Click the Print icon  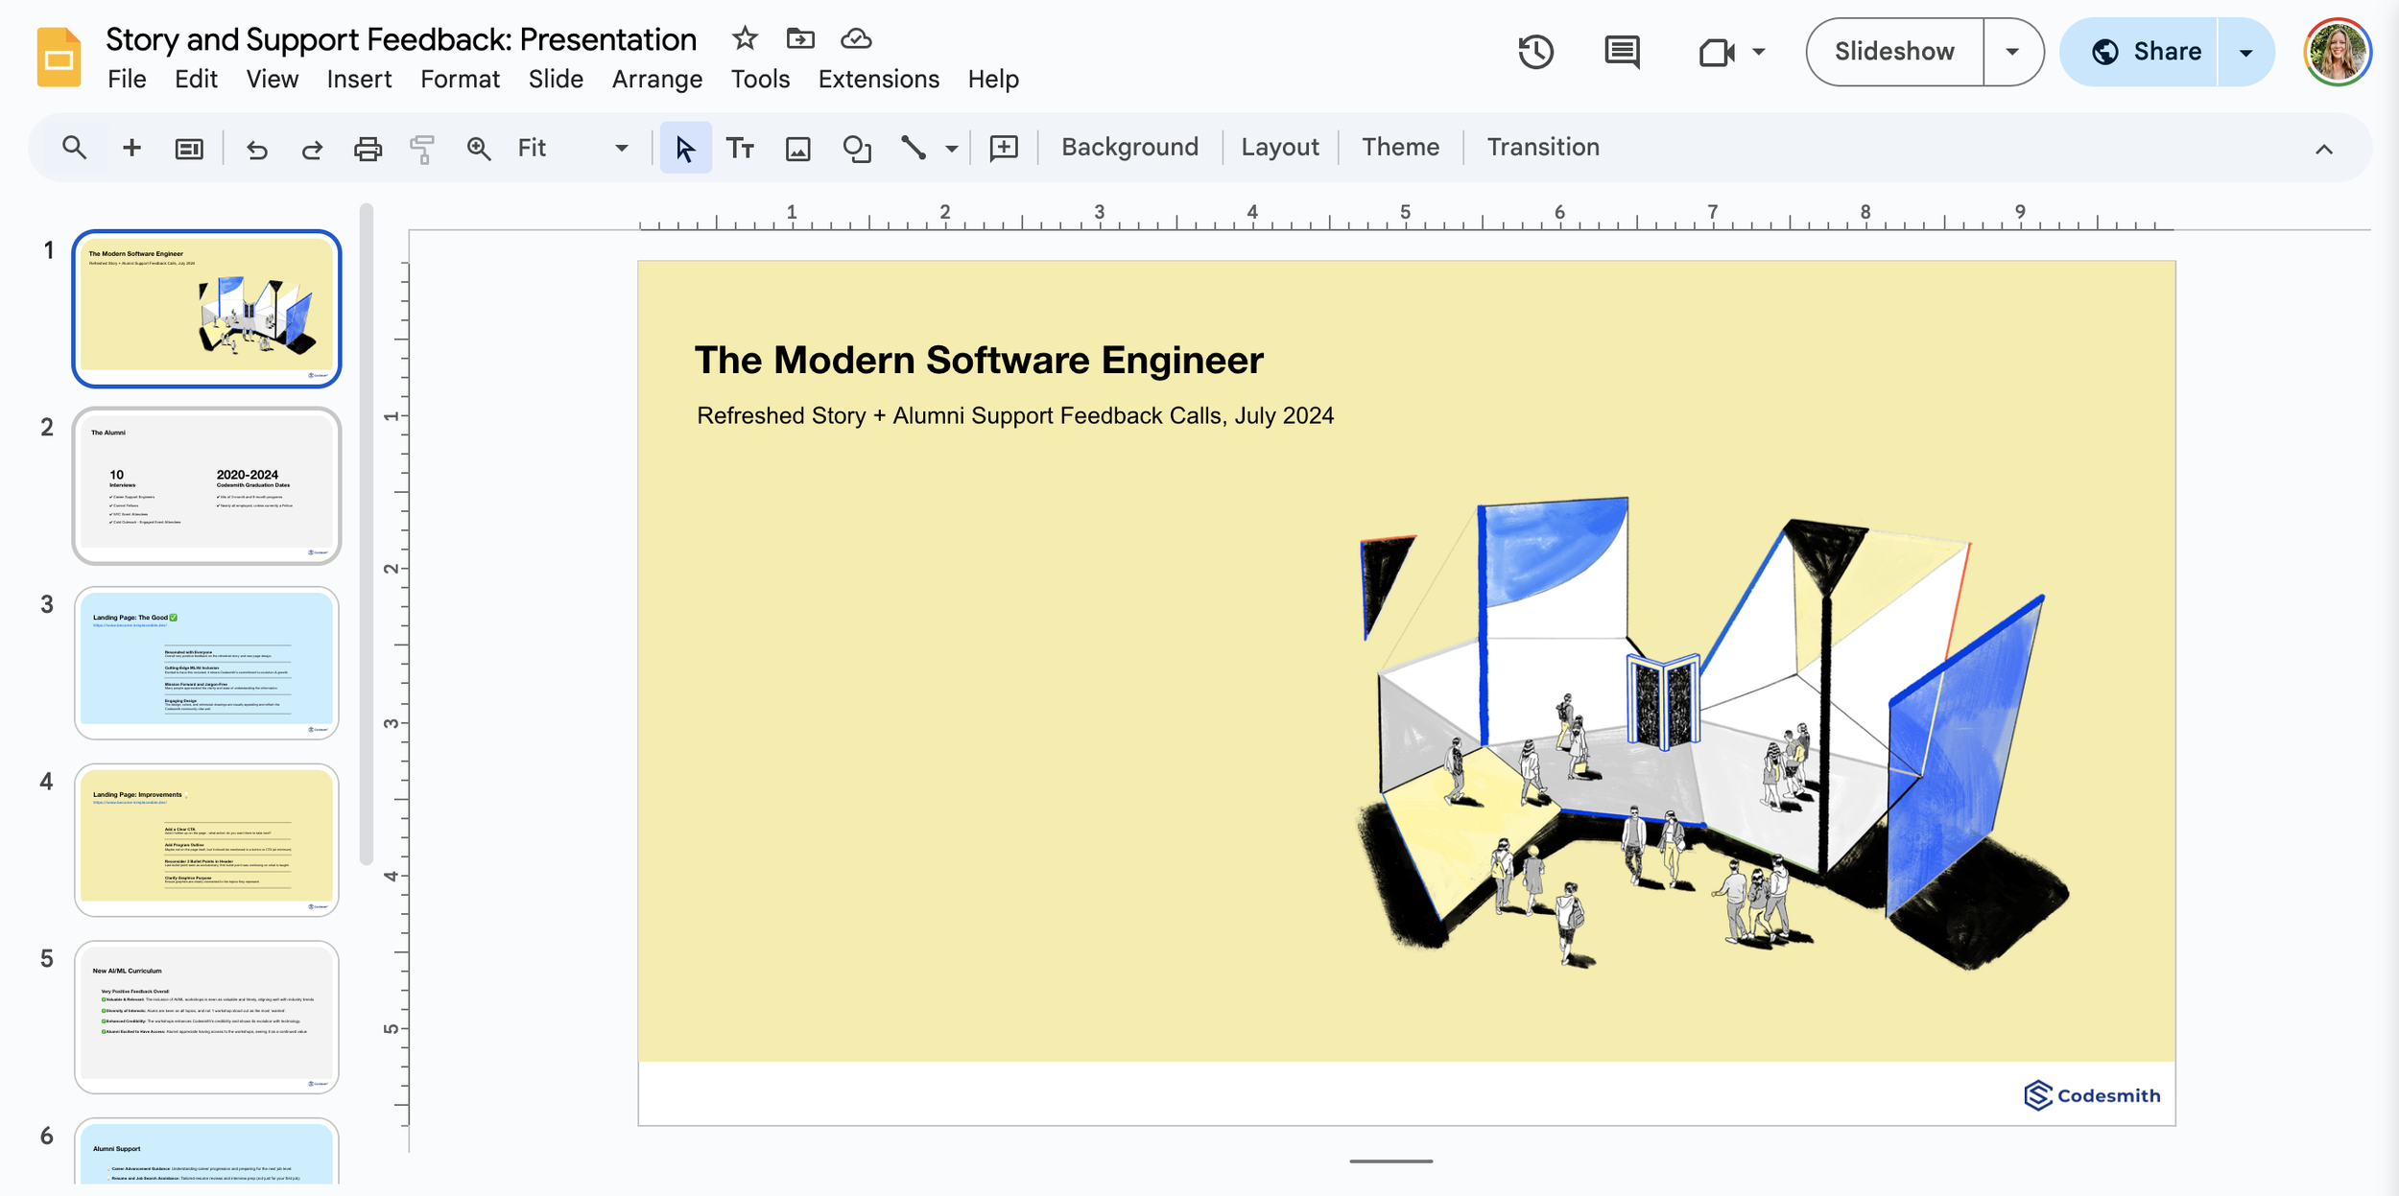pos(368,148)
